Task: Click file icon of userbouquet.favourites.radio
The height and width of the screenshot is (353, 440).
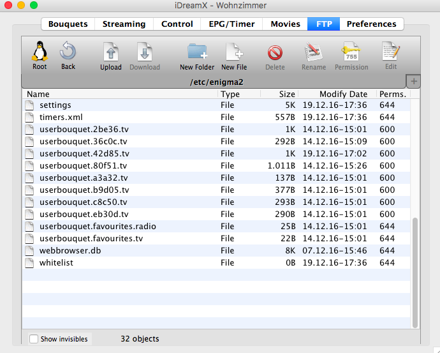Action: (29, 227)
